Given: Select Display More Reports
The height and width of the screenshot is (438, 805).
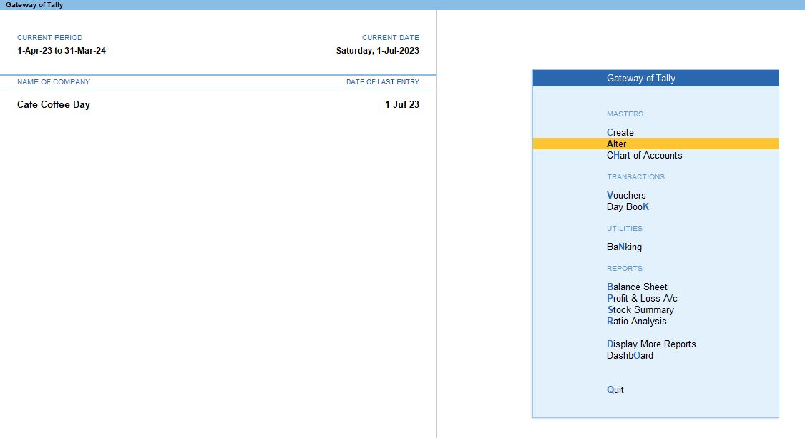Looking at the screenshot, I should click(651, 344).
